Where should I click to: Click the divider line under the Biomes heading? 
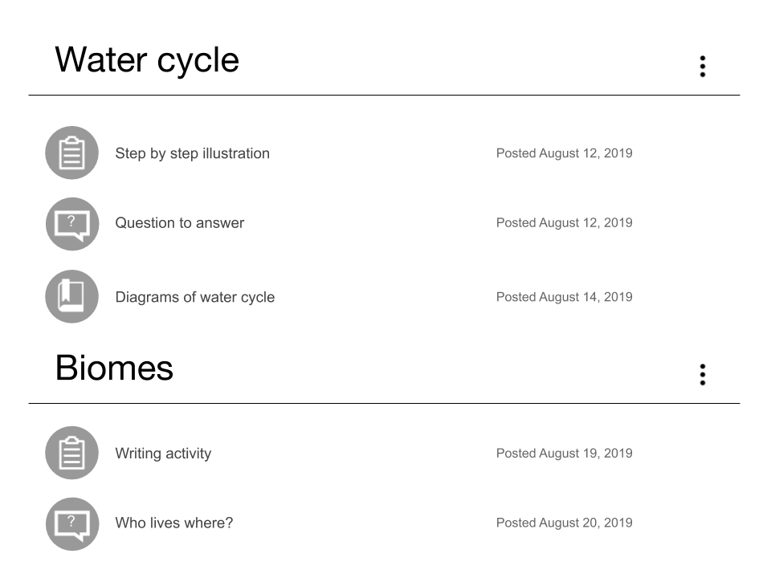click(x=384, y=404)
